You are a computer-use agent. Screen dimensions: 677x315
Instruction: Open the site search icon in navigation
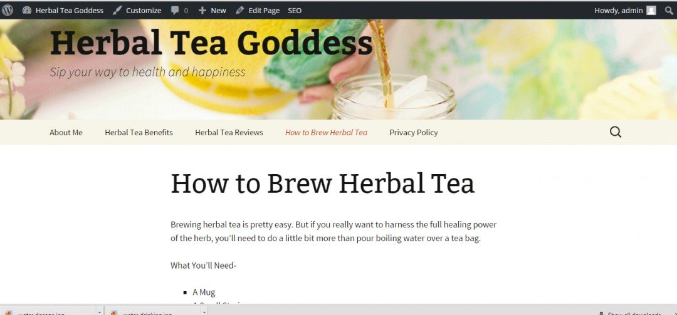tap(616, 132)
